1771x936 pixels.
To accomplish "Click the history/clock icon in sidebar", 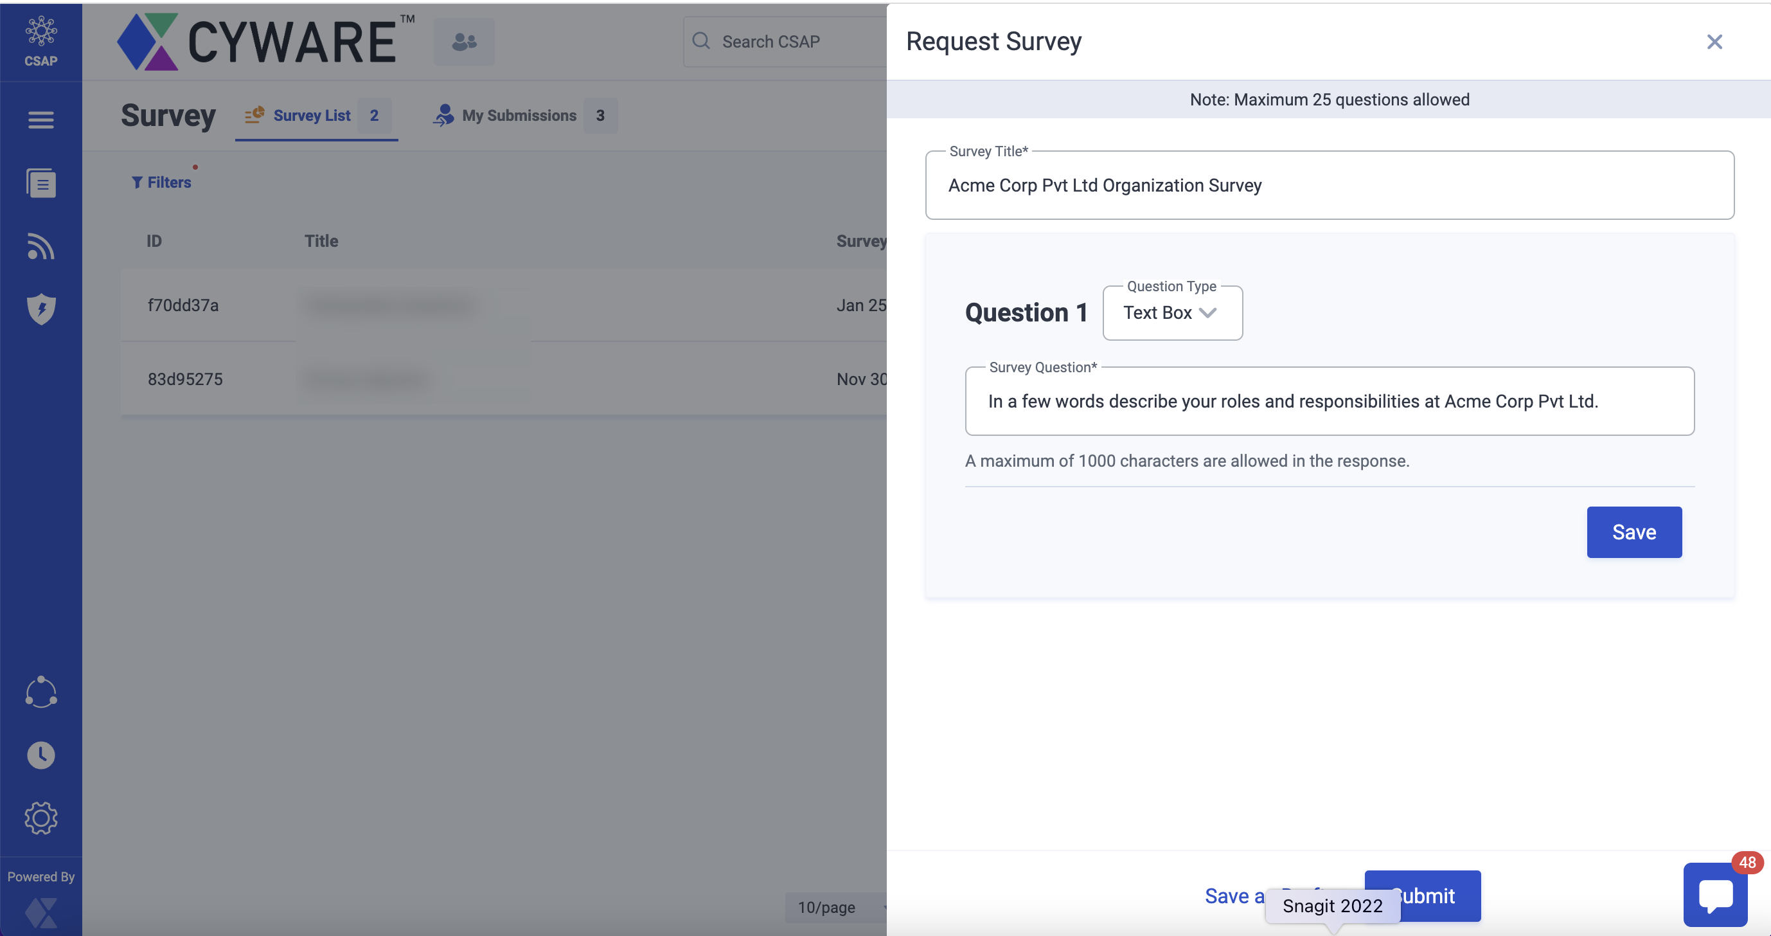I will point(41,755).
